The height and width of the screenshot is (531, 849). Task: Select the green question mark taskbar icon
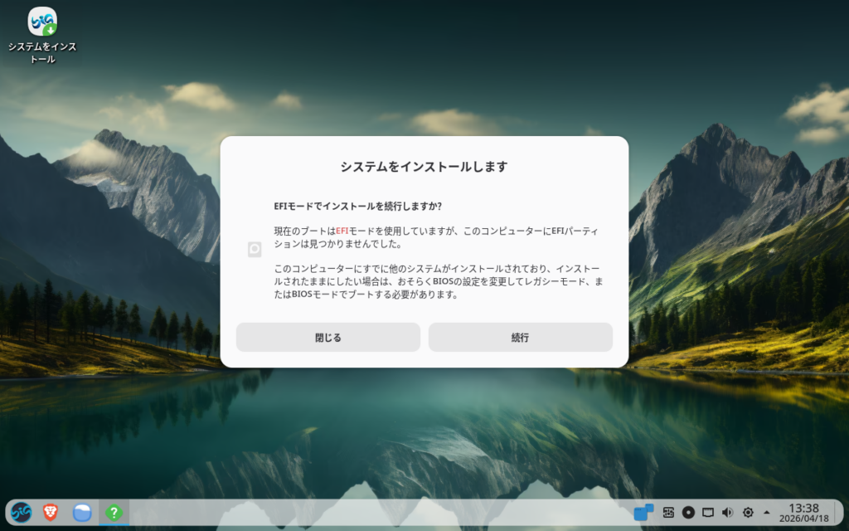point(114,513)
